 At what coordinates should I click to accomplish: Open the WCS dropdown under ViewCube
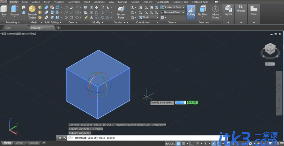(270, 64)
